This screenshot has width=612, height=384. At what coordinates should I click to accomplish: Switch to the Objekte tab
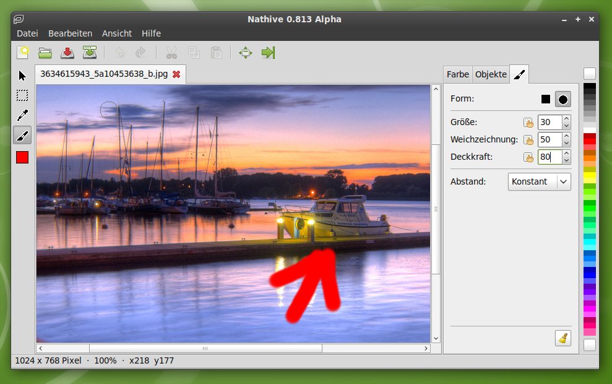[491, 74]
